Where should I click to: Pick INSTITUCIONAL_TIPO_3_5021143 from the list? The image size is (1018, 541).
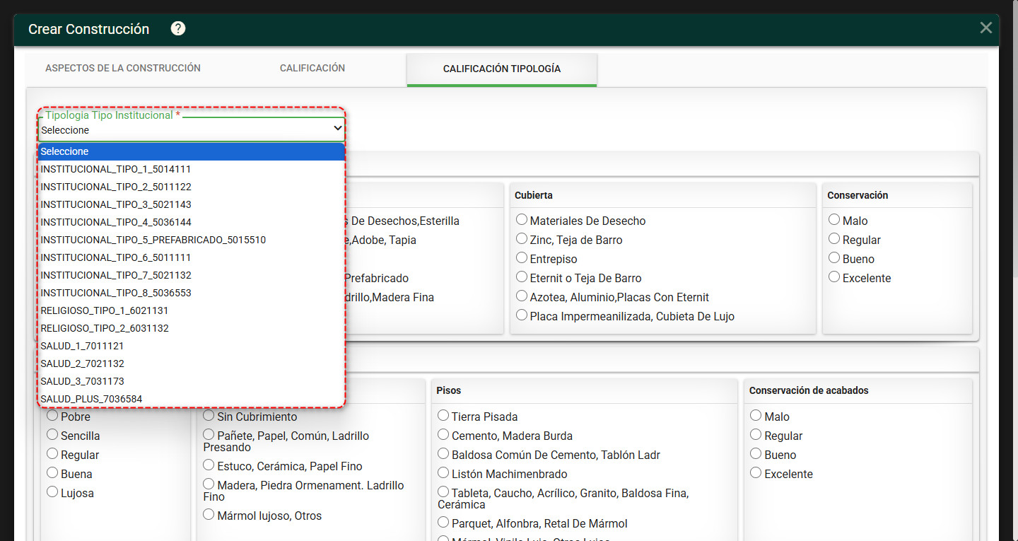pyautogui.click(x=192, y=204)
